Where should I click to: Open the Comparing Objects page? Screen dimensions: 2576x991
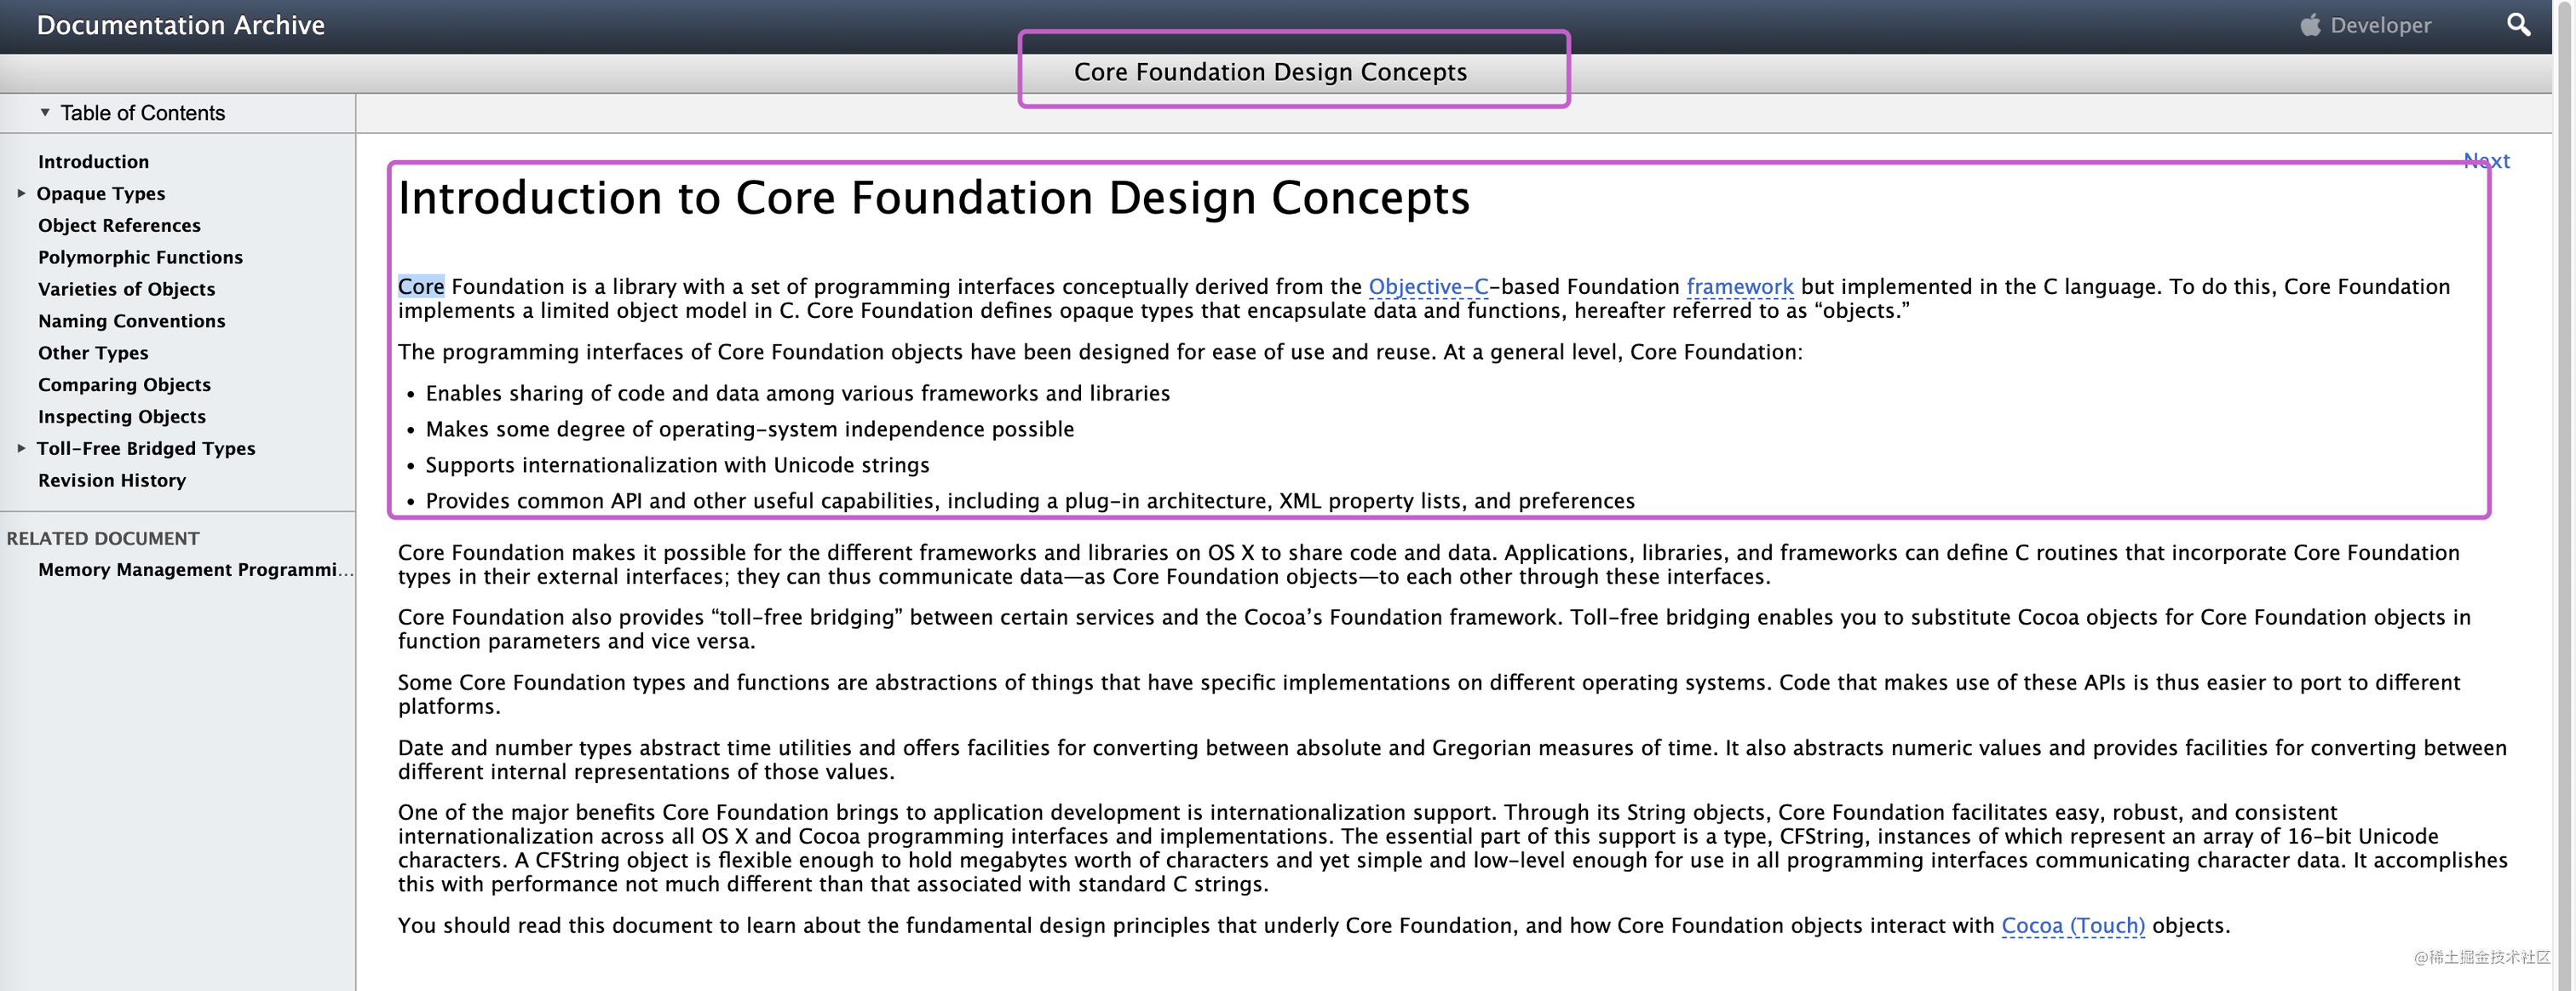pyautogui.click(x=124, y=385)
